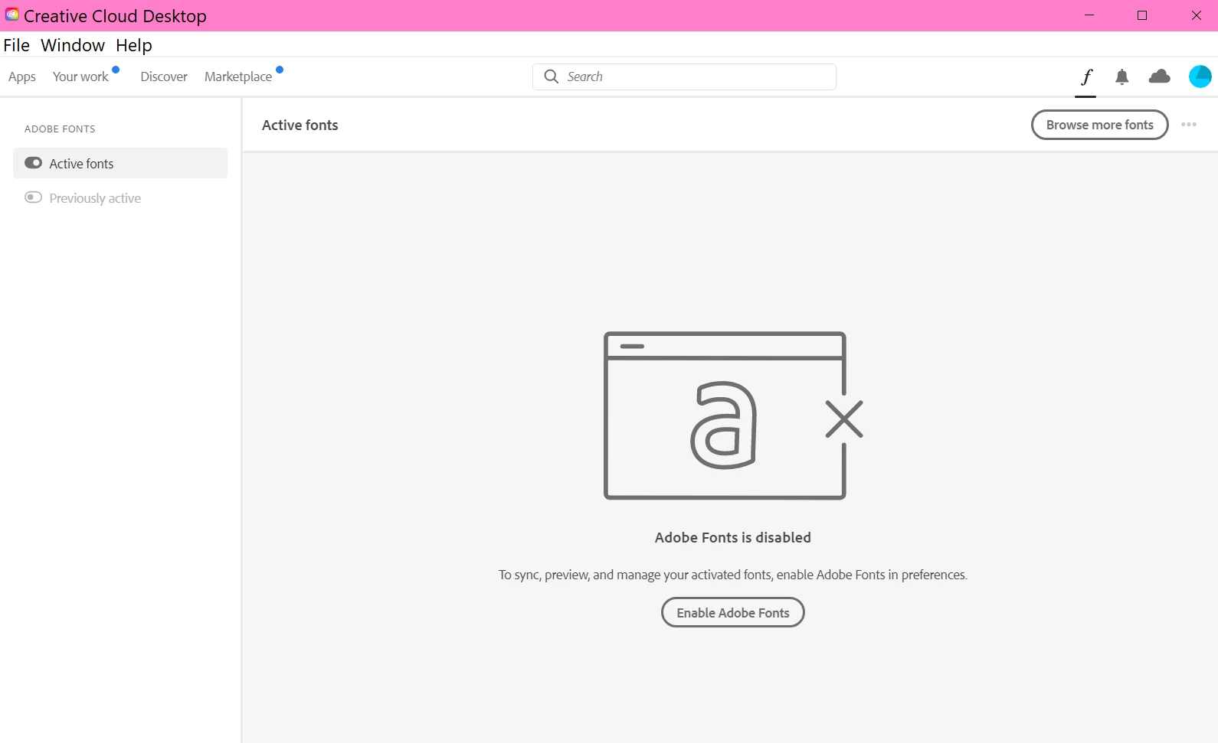Select Active fonts in the sidebar
Image resolution: width=1218 pixels, height=743 pixels.
120,163
